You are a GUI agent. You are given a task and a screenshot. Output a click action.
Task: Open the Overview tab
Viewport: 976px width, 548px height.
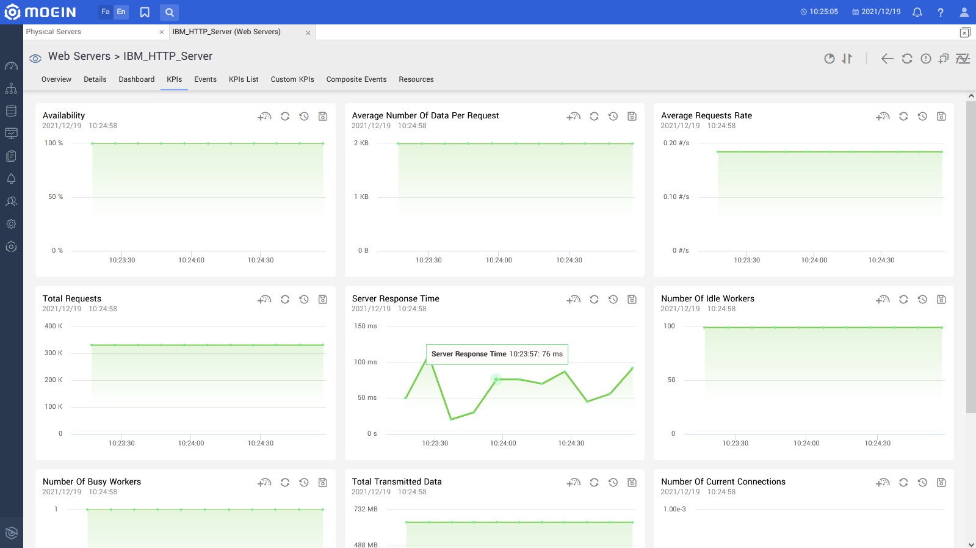coord(56,79)
